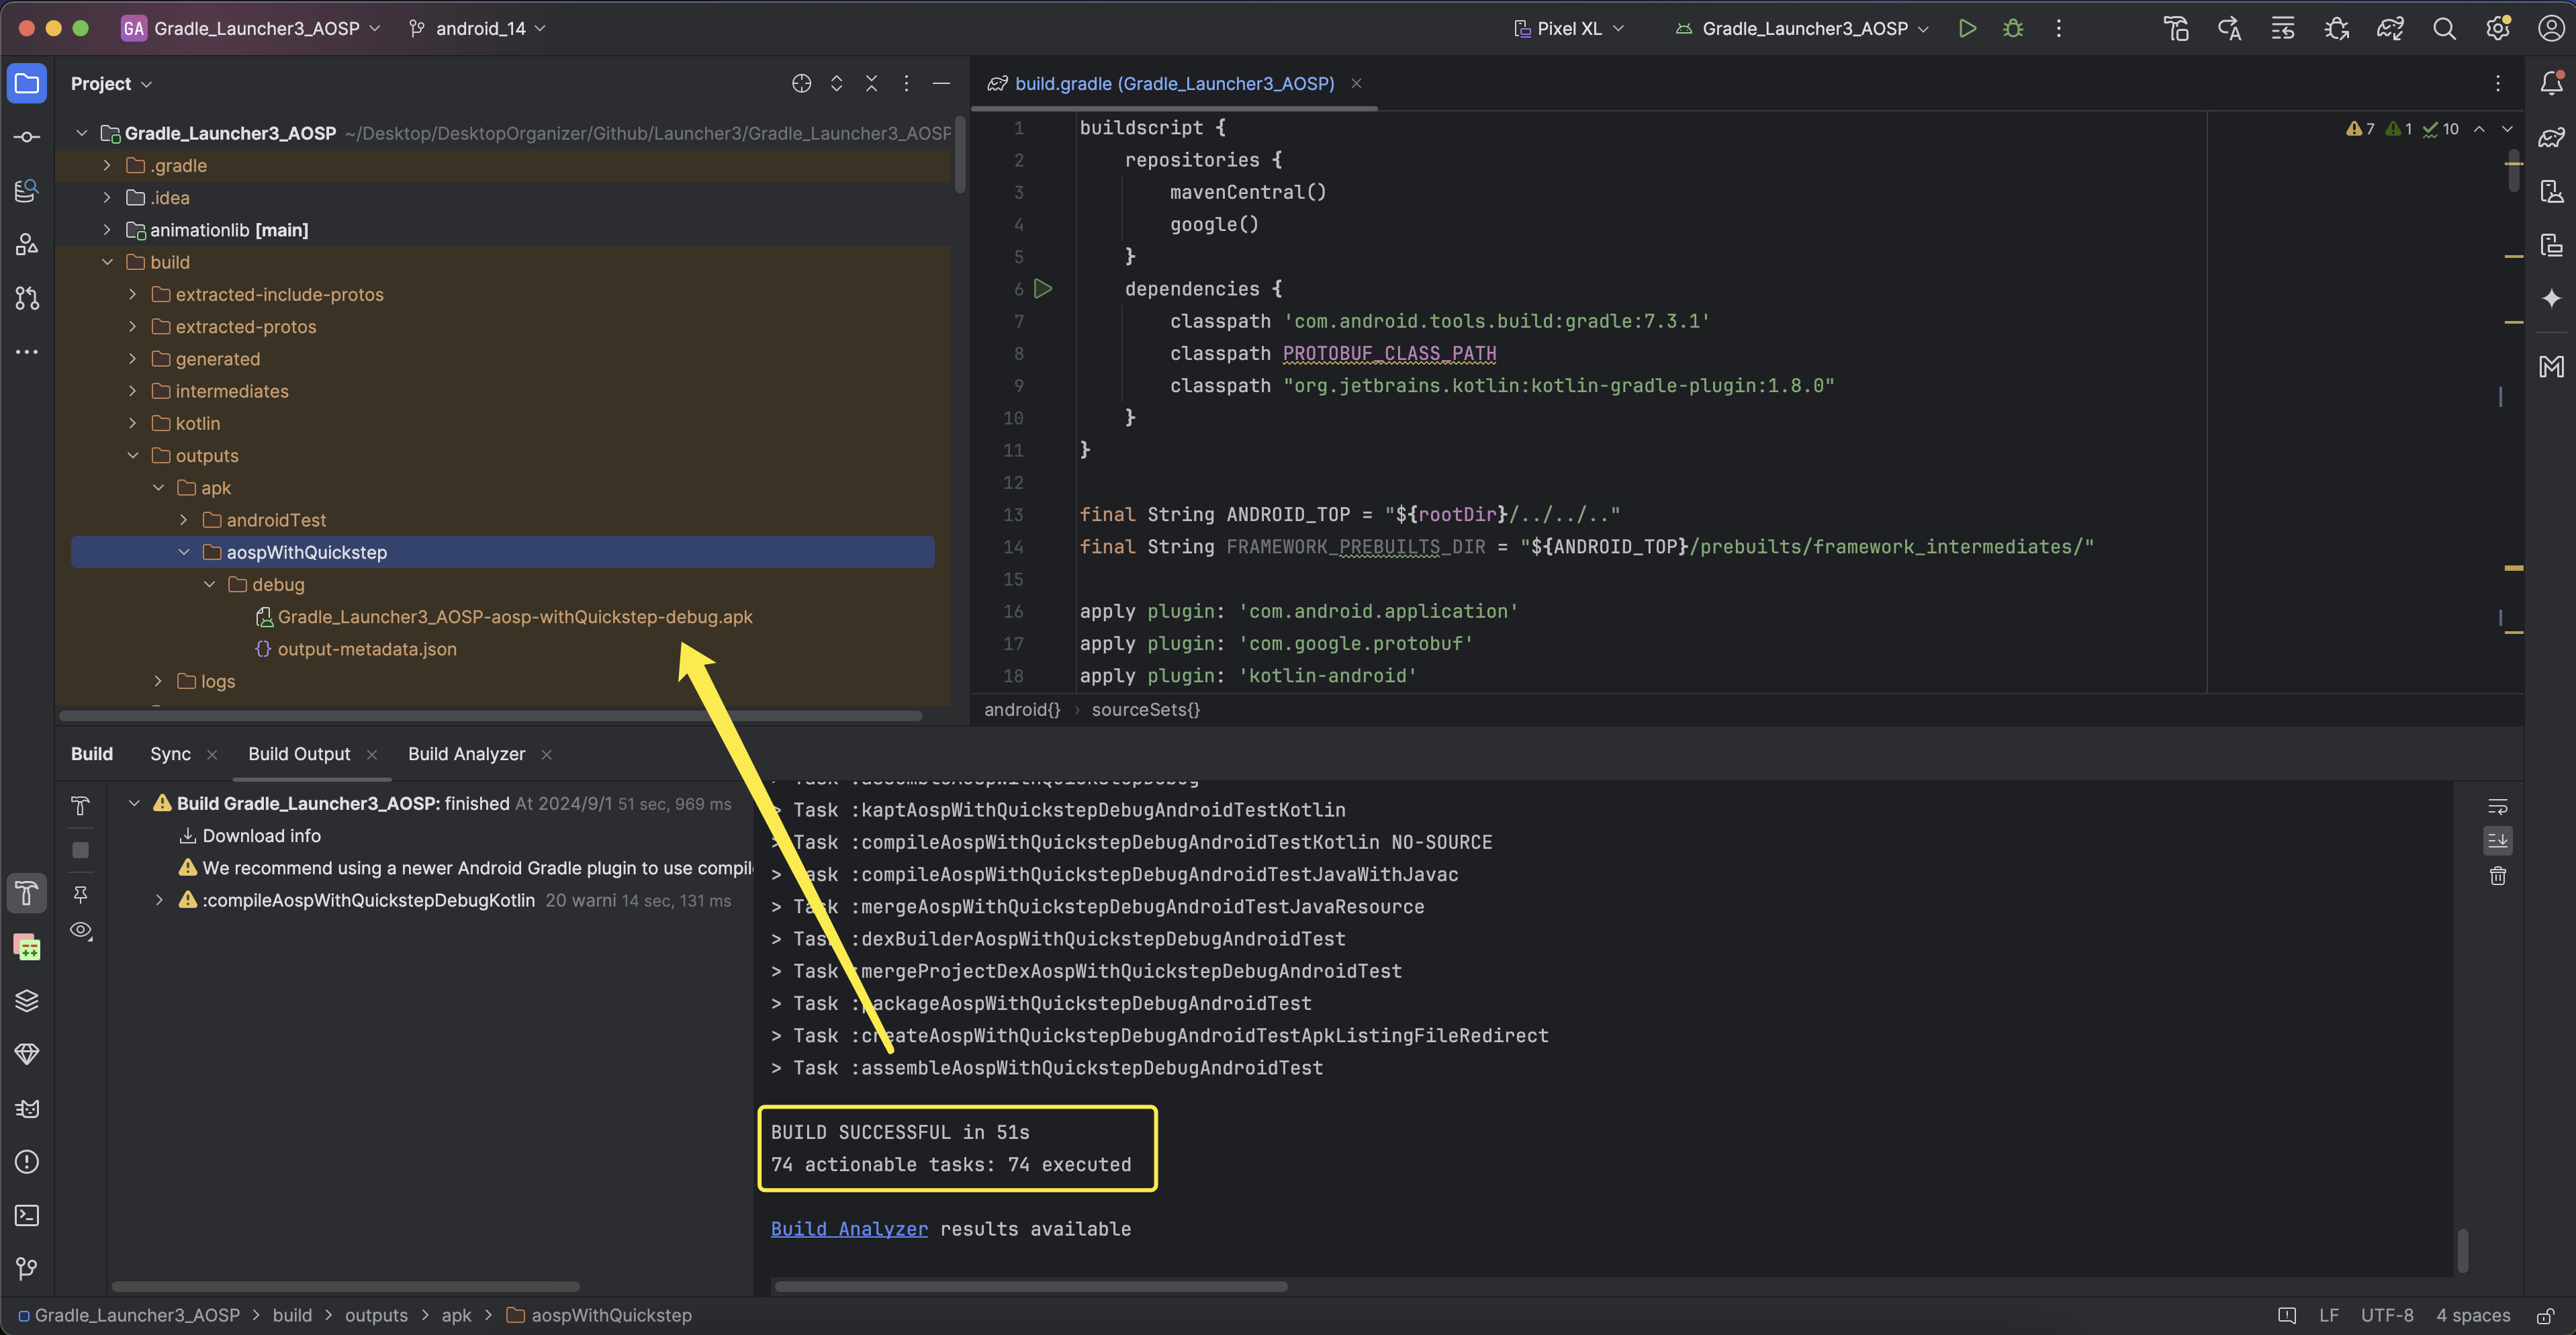
Task: Click horizontal scrollbar under build output
Action: pos(1030,1287)
